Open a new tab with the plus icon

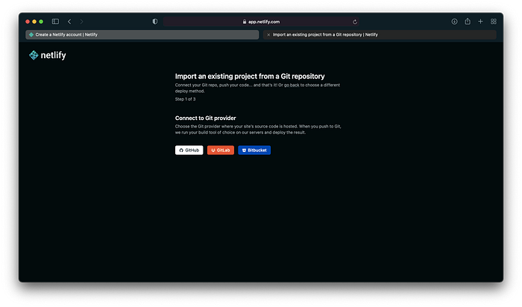480,22
